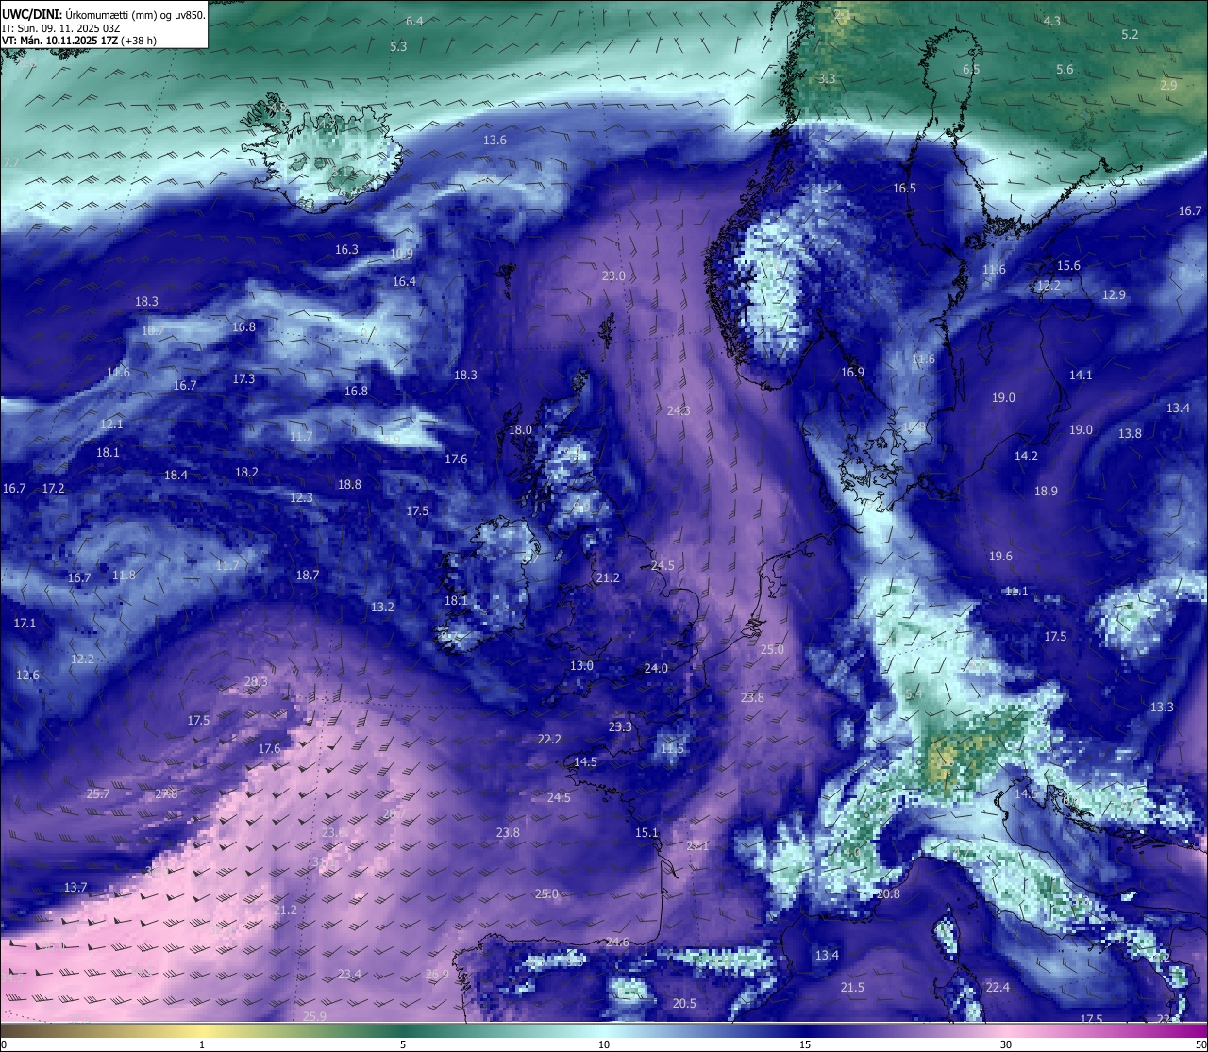
Task: Select the 18.7 value label
Action: click(x=308, y=575)
